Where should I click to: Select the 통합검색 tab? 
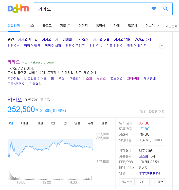(13, 26)
